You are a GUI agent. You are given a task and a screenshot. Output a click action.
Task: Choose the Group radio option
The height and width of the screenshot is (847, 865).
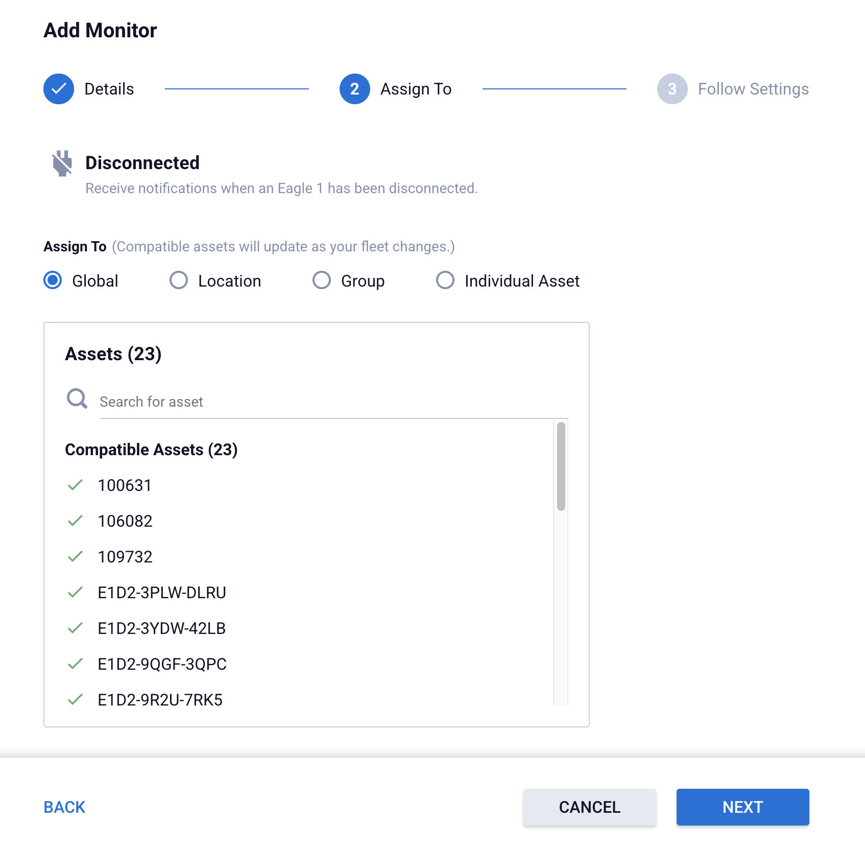coord(322,280)
